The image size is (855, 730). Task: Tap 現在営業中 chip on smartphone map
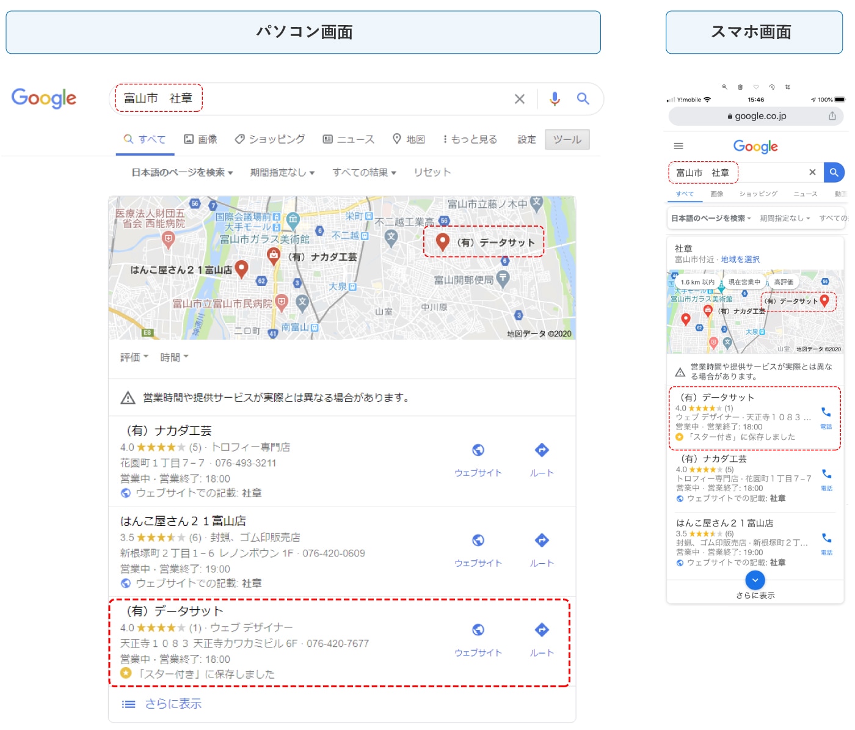744,282
